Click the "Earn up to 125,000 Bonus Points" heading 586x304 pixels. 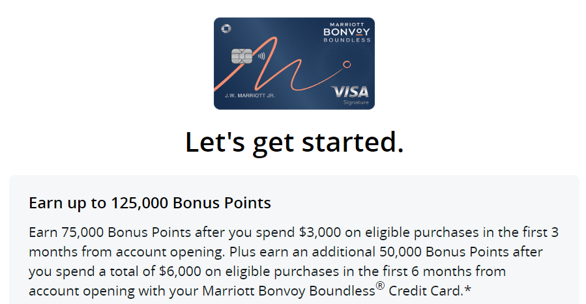150,203
